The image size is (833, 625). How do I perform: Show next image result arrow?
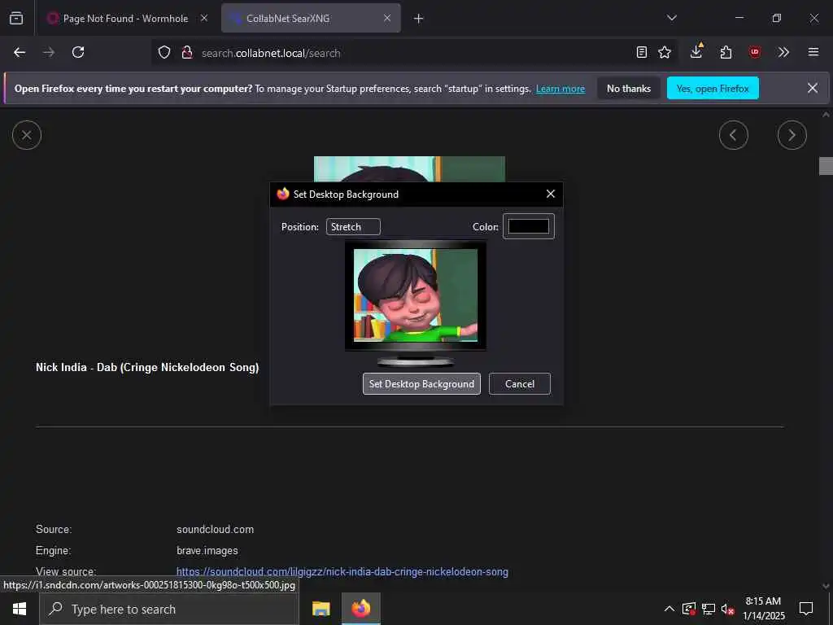pyautogui.click(x=792, y=135)
